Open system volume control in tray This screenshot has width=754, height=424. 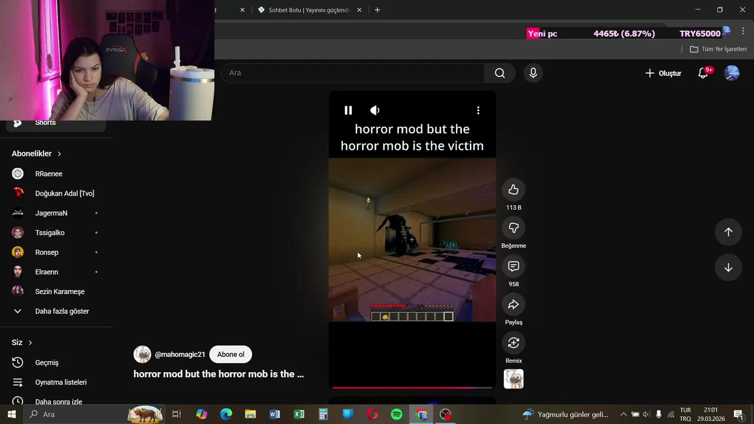tap(647, 414)
